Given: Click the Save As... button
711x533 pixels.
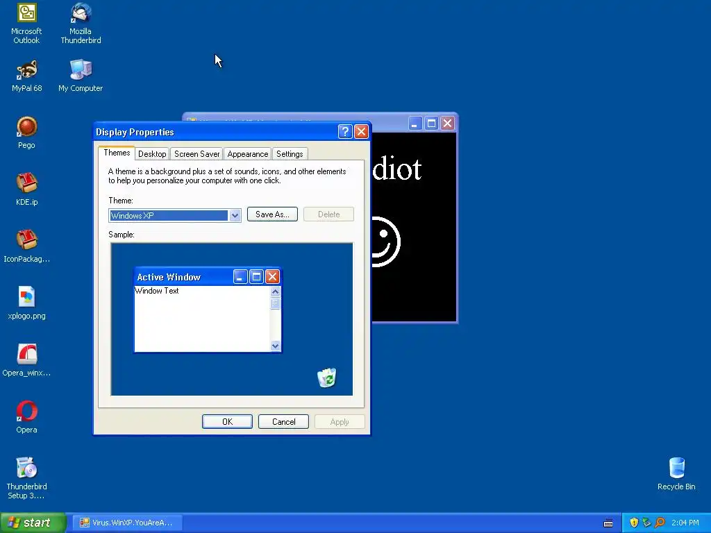Looking at the screenshot, I should click(x=272, y=214).
